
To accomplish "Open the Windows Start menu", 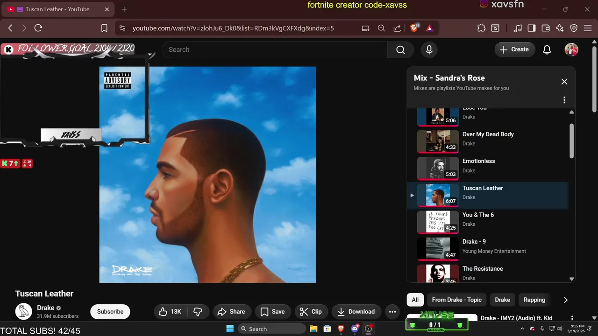I will pyautogui.click(x=230, y=329).
